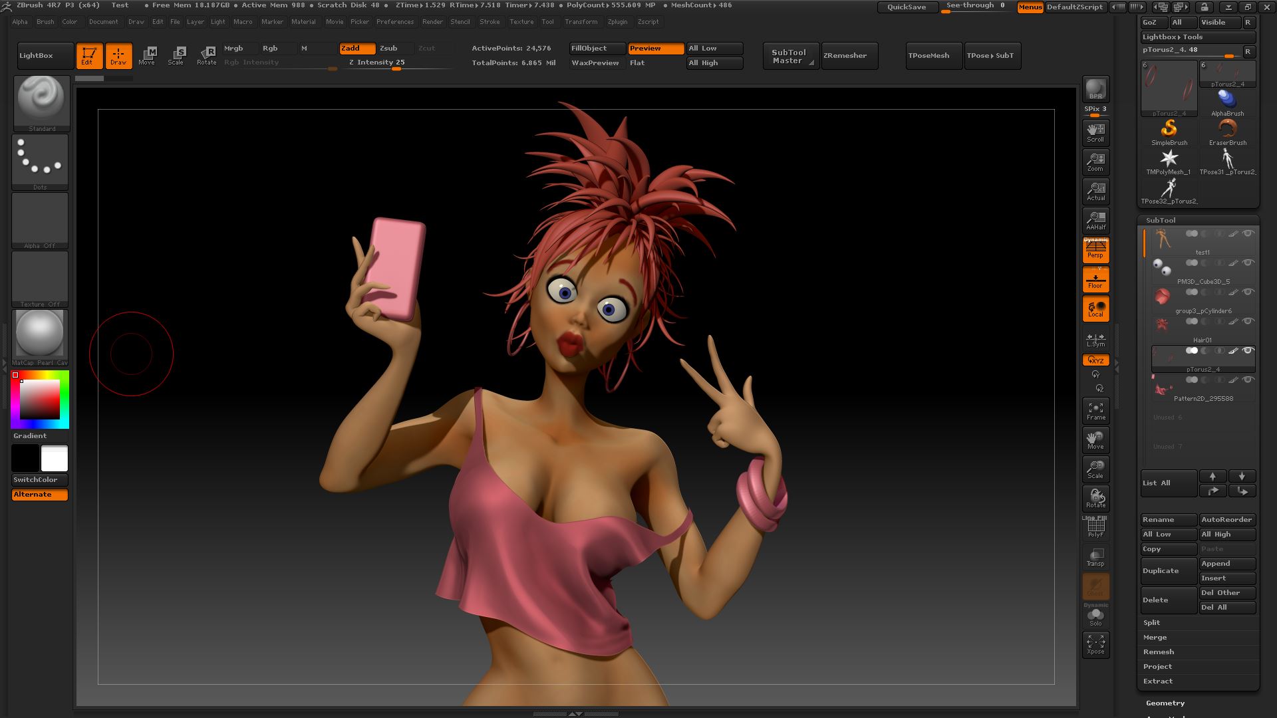Click the Duplicate subtool button

point(1169,571)
